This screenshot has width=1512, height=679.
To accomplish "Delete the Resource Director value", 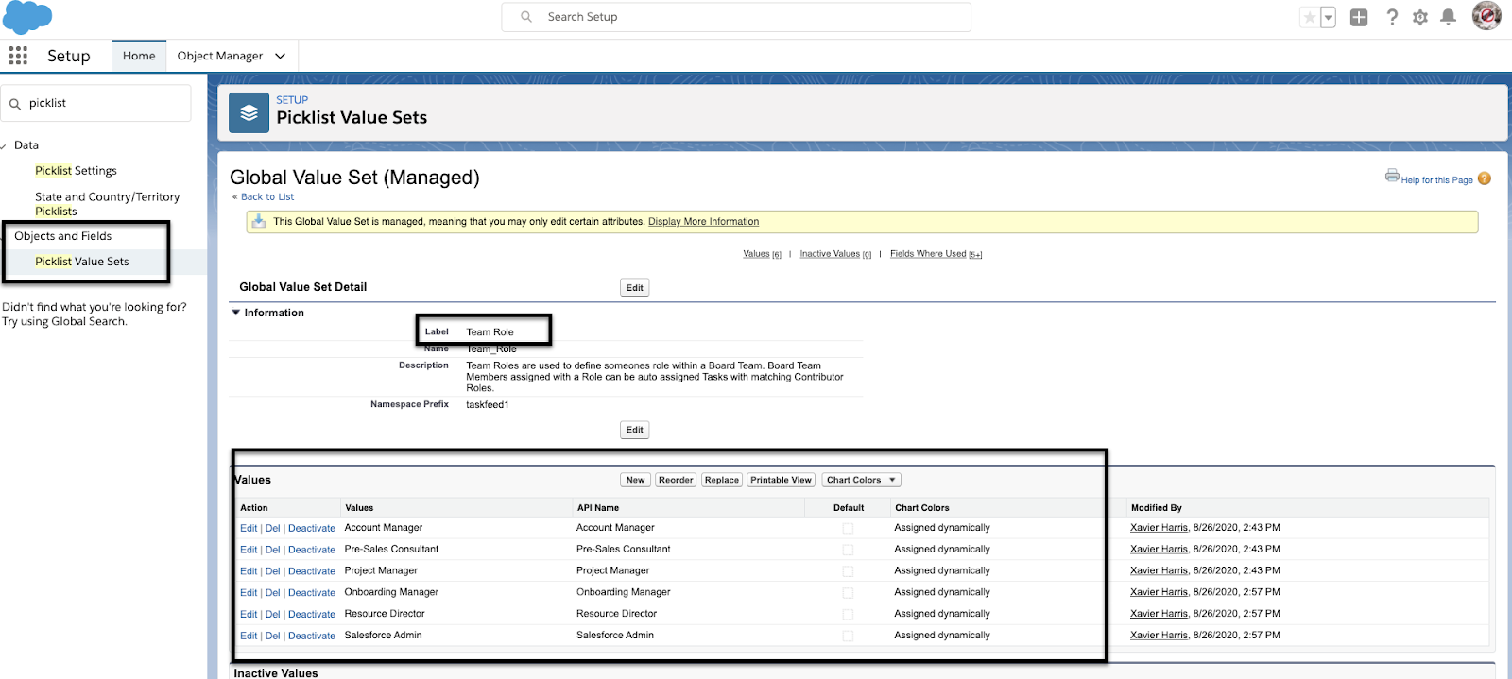I will (x=272, y=615).
